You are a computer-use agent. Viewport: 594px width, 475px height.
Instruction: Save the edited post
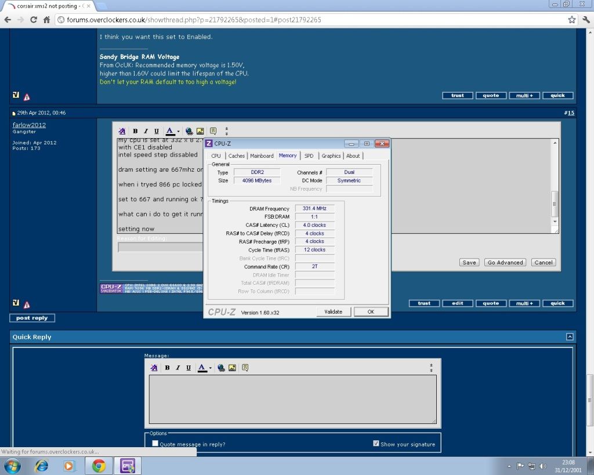(x=469, y=263)
